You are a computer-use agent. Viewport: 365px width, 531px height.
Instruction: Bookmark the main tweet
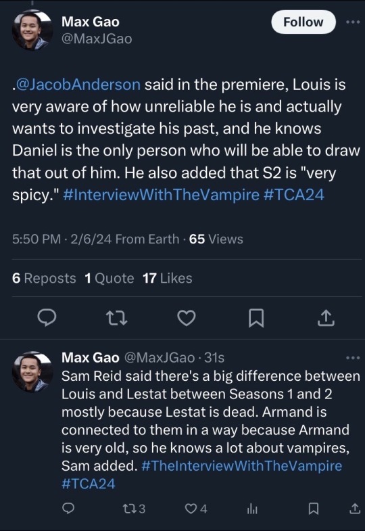coord(256,318)
